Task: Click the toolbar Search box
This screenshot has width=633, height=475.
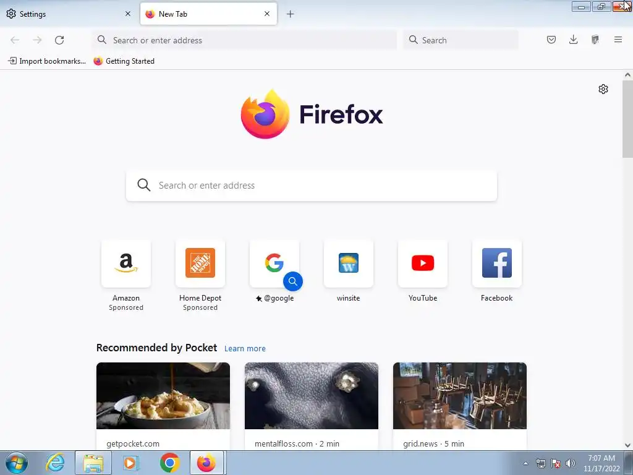Action: [461, 40]
